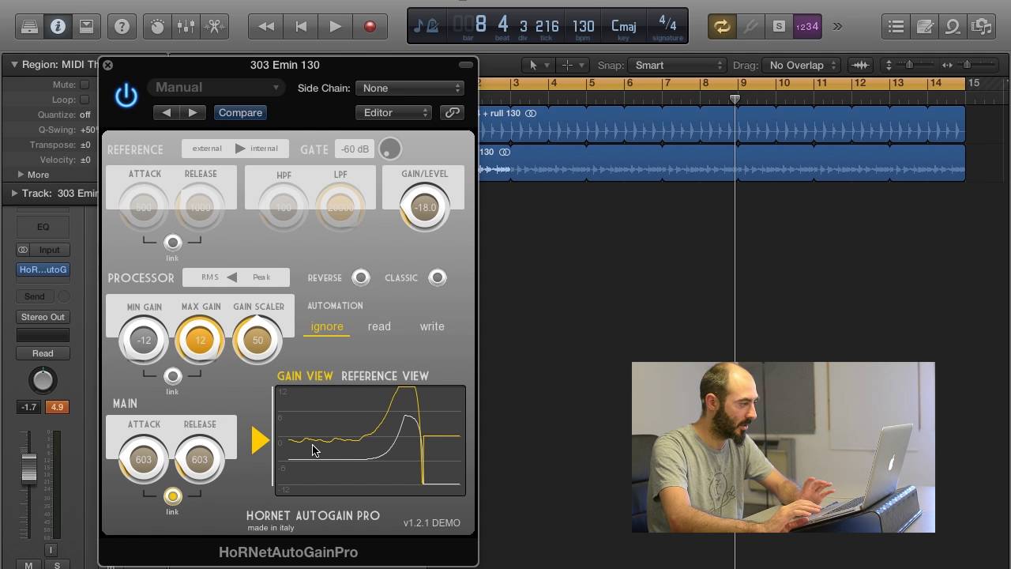Screen dimensions: 1011x569
Task: Click the Gain Scaler knob at 50
Action: click(257, 341)
